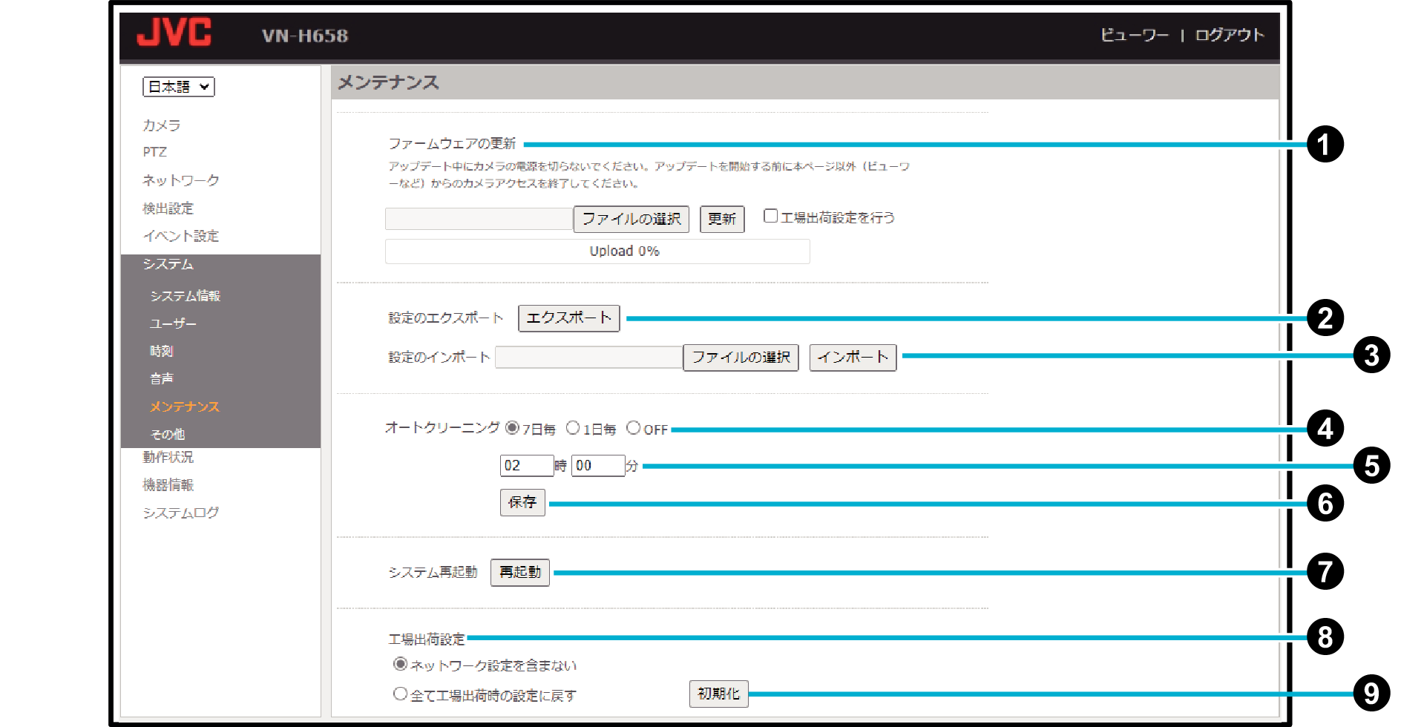Open the 検出設定 menu
This screenshot has width=1401, height=727.
pos(168,208)
